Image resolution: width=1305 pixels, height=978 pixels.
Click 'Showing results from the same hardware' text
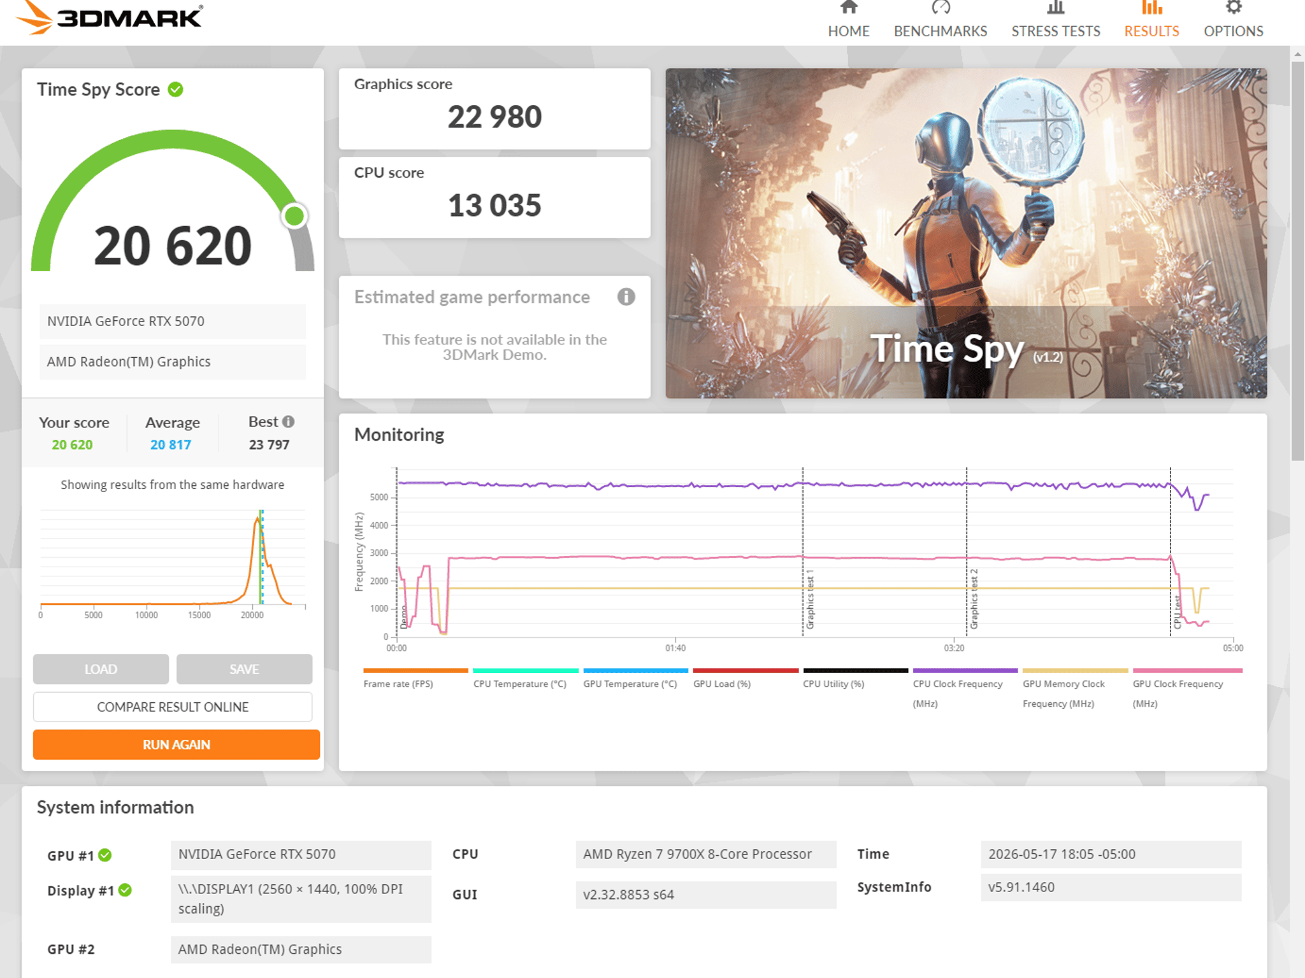click(x=173, y=485)
